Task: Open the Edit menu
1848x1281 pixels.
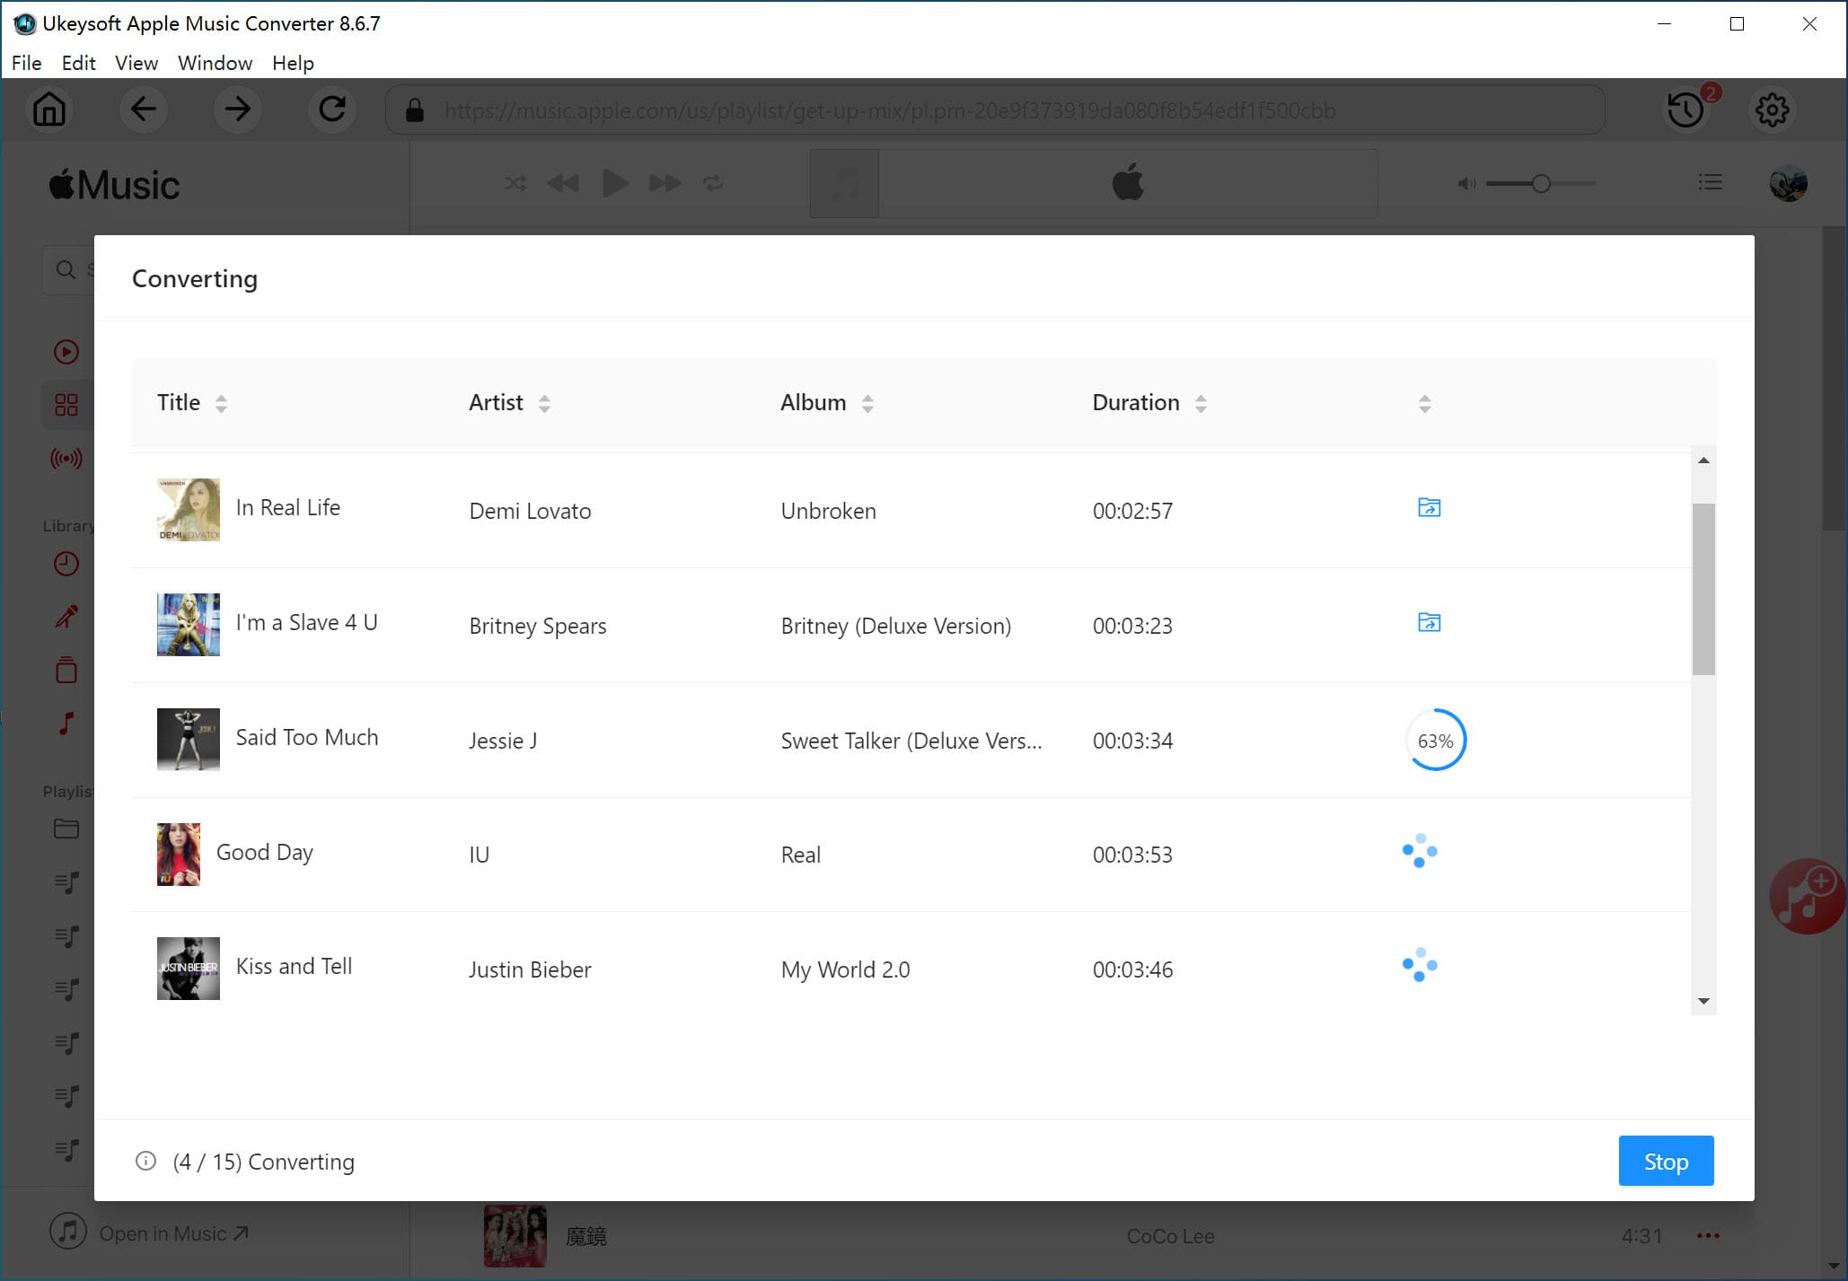Action: pos(79,62)
